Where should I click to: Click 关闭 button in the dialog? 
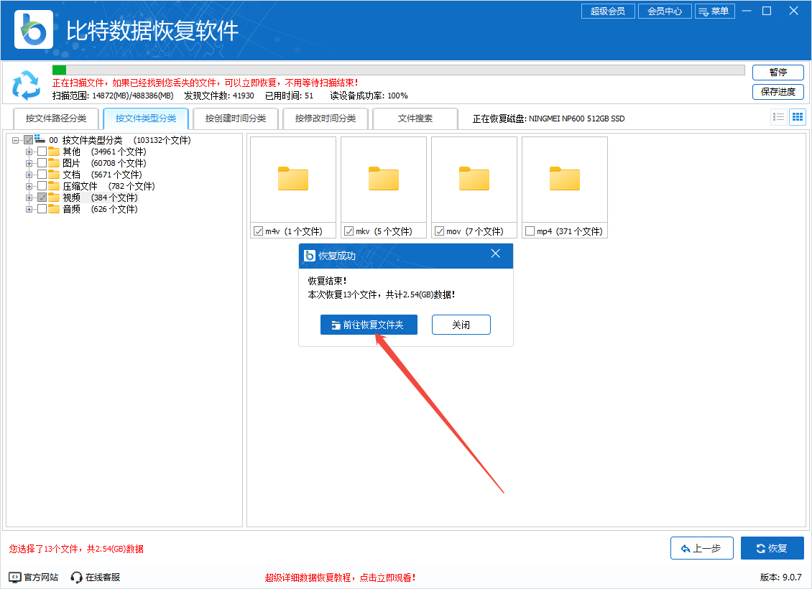click(x=461, y=325)
